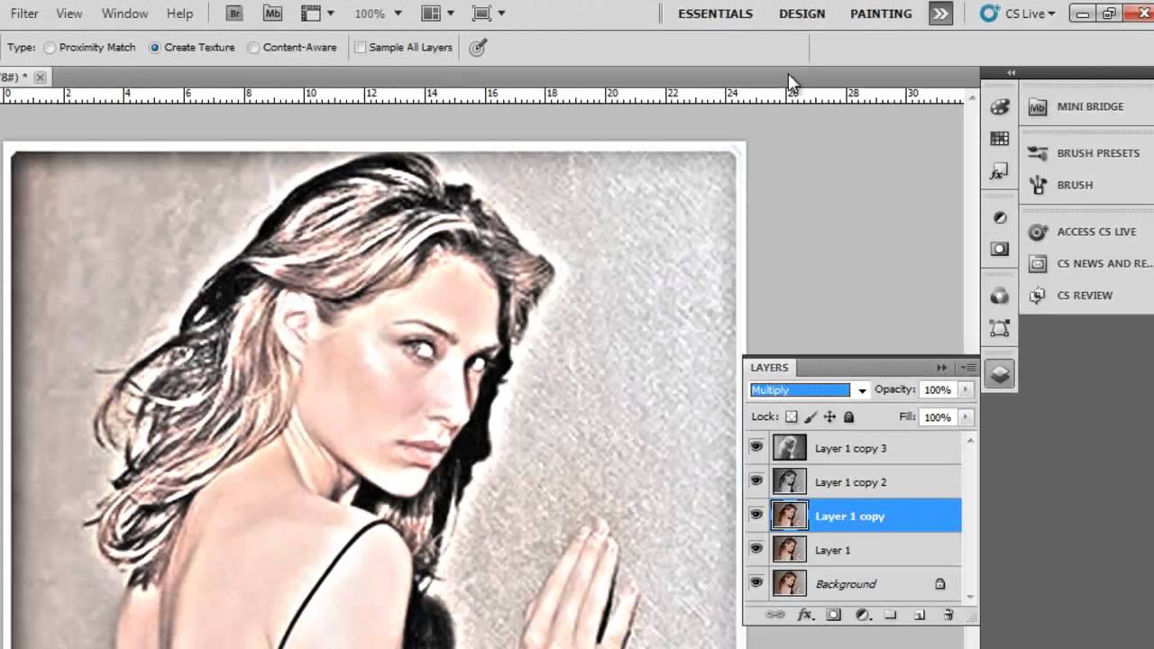Open the Screen Mode dropdown
Viewport: 1154px width, 649px height.
[x=489, y=14]
